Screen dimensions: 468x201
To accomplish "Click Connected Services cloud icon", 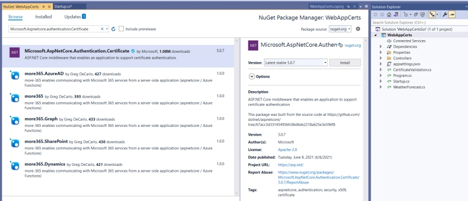I will click(x=389, y=41).
